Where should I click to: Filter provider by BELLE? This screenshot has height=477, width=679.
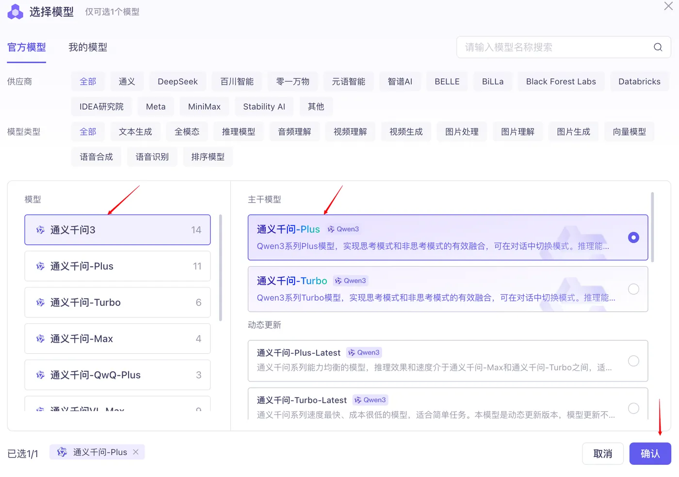tap(447, 81)
